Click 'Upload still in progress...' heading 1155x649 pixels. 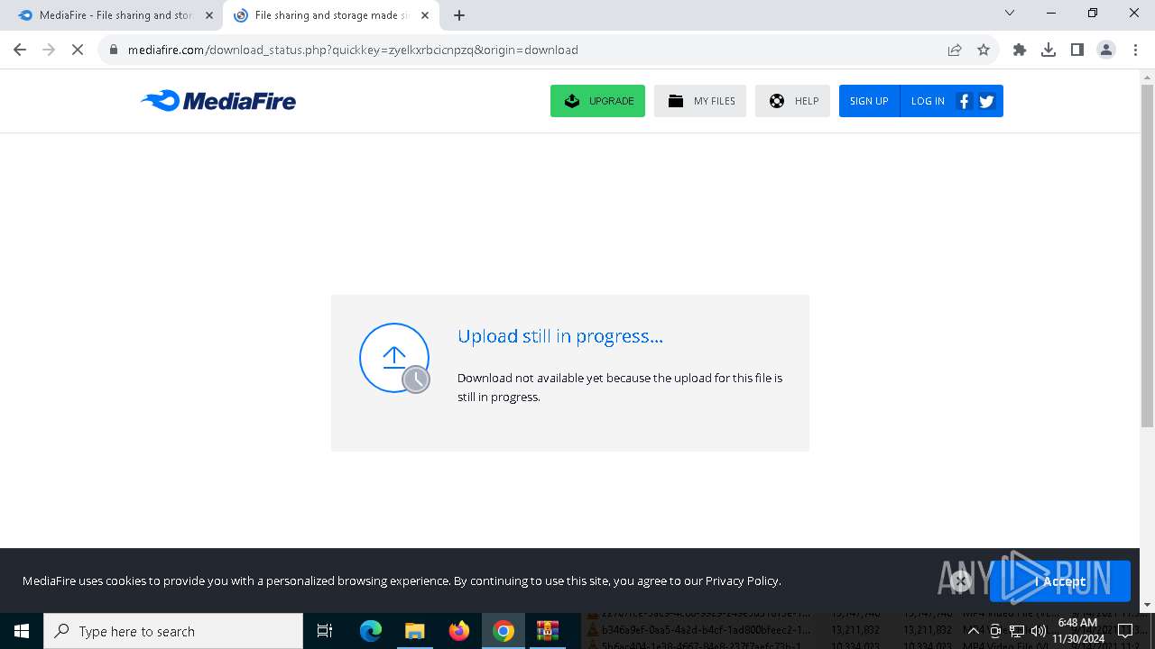[x=560, y=336]
